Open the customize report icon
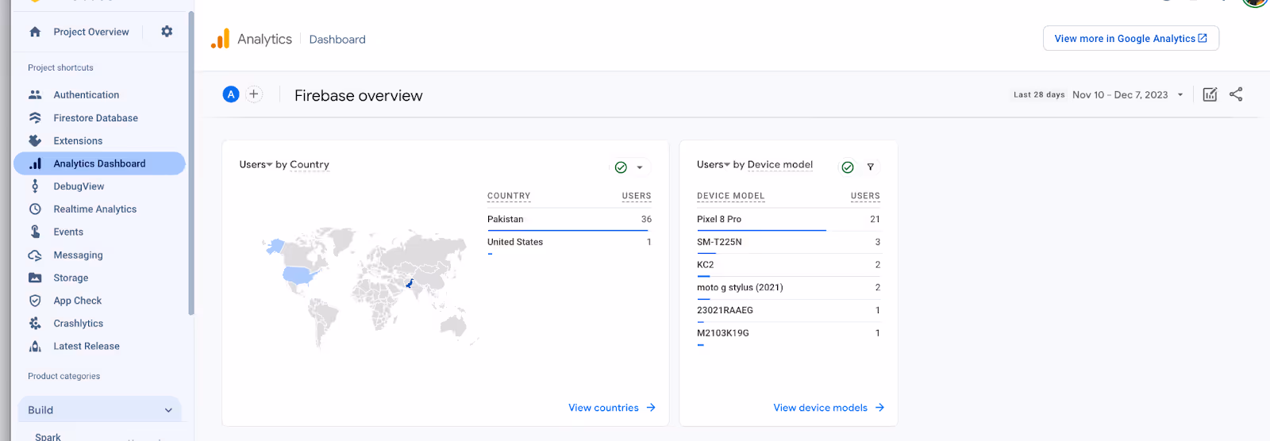 pos(1210,94)
